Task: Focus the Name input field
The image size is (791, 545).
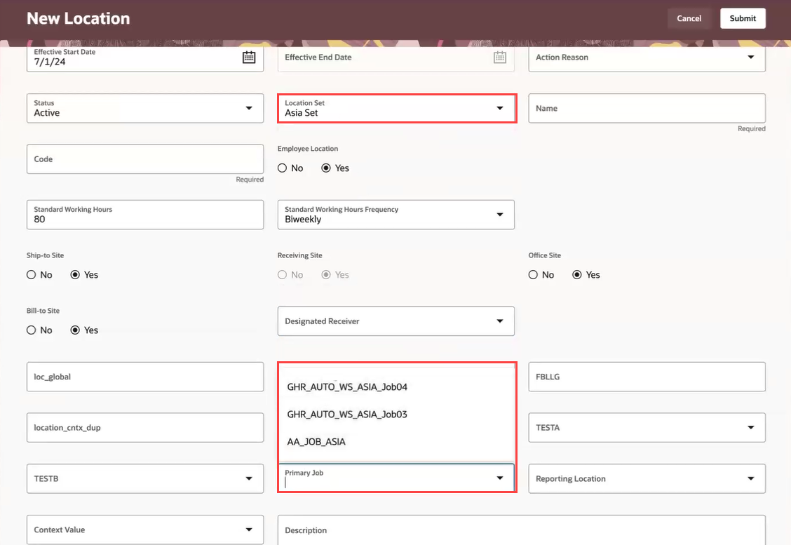Action: click(647, 108)
